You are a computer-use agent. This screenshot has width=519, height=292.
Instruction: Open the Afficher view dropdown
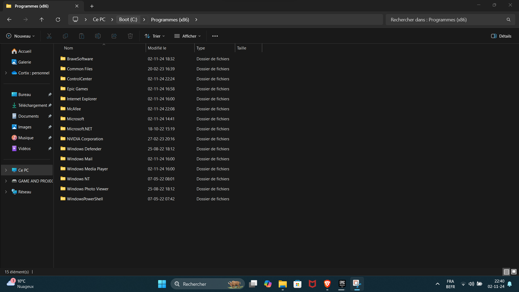pyautogui.click(x=188, y=36)
